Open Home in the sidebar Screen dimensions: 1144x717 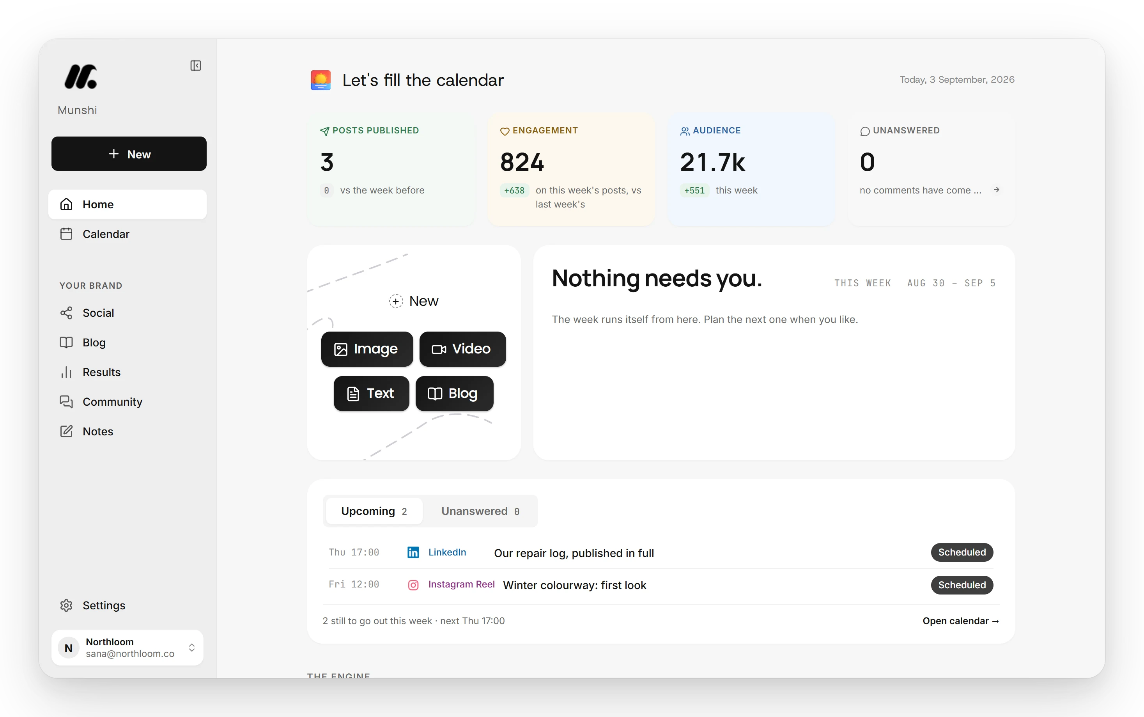pos(128,204)
